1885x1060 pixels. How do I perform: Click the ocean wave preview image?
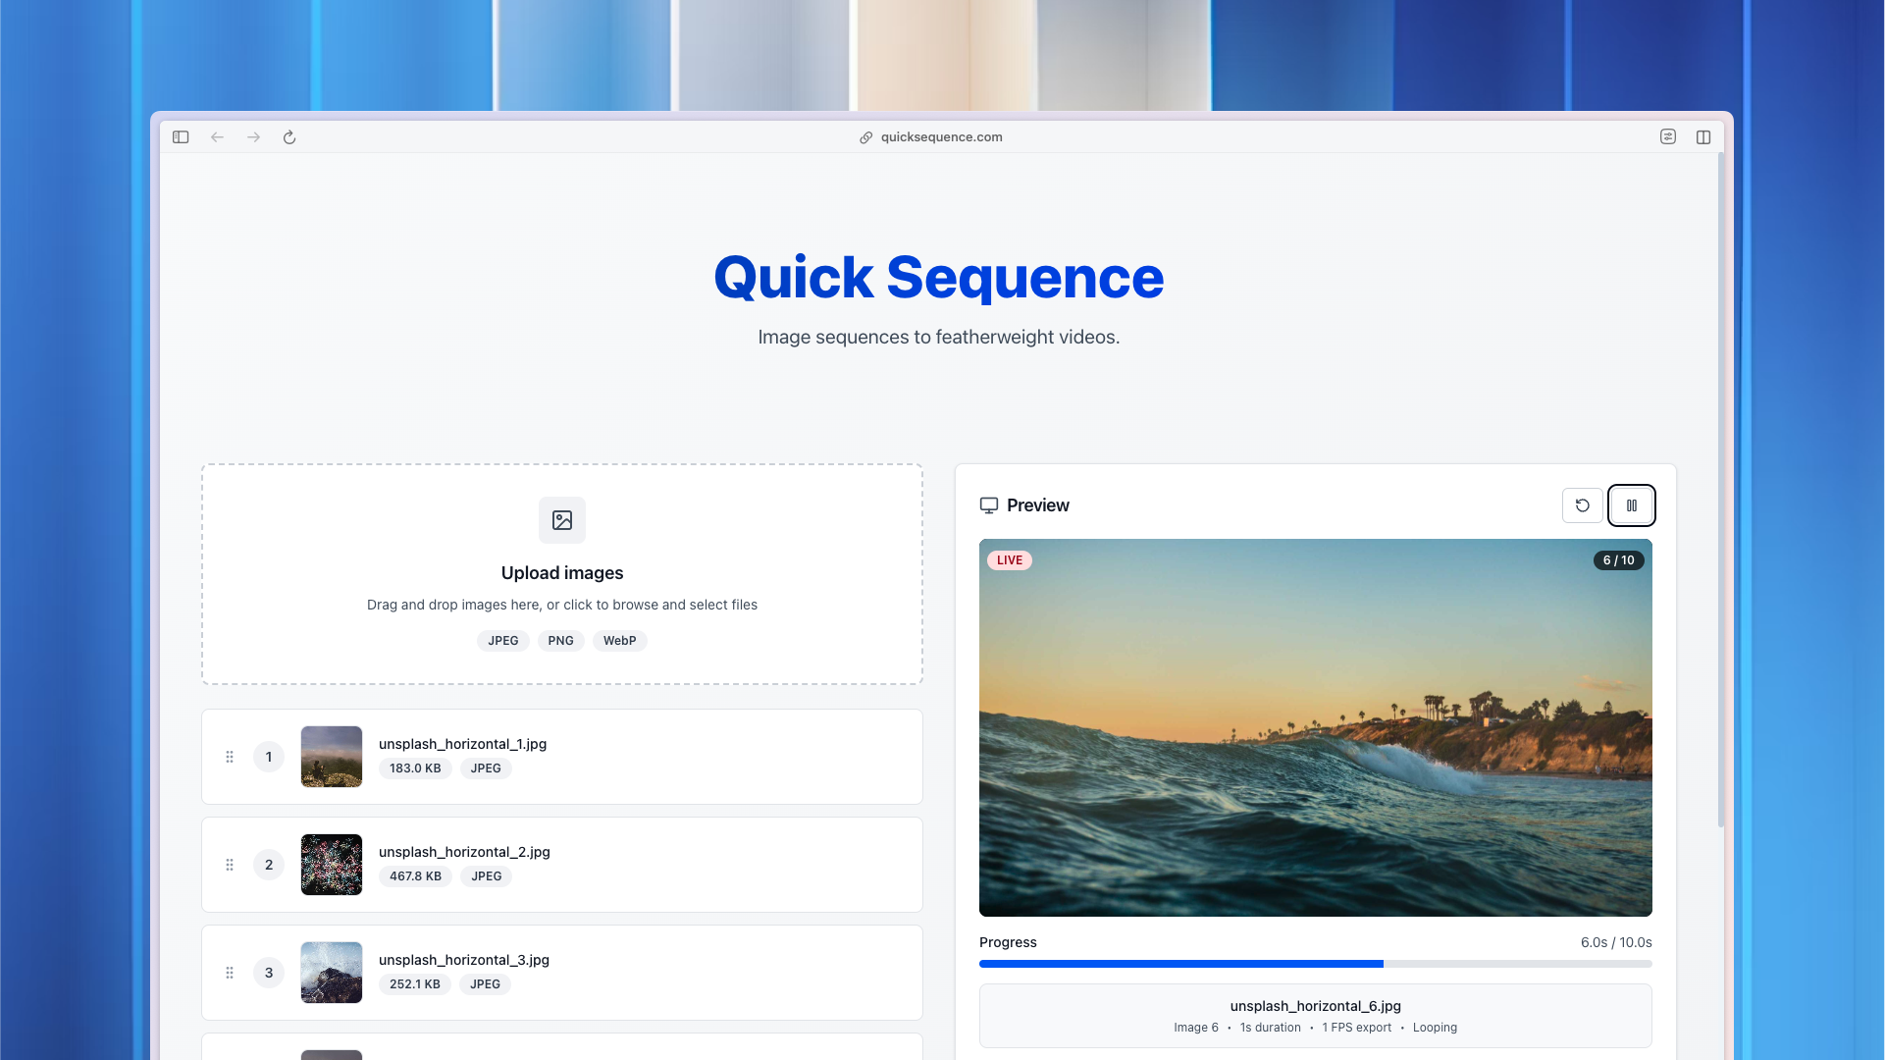click(x=1316, y=727)
